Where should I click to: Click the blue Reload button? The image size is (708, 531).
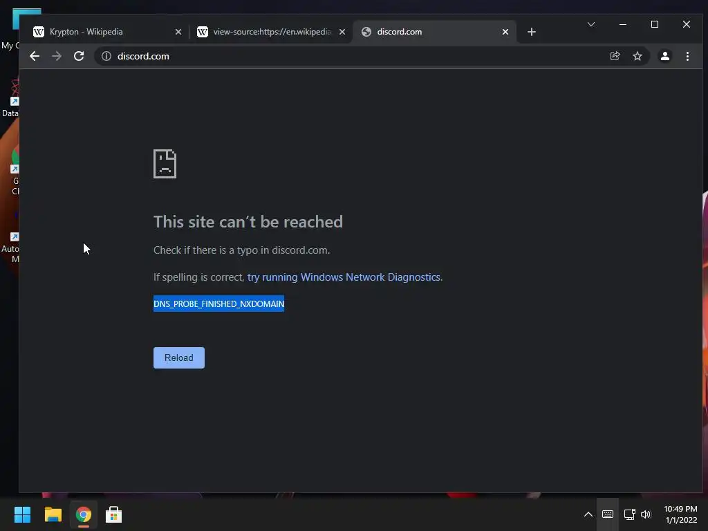(179, 357)
